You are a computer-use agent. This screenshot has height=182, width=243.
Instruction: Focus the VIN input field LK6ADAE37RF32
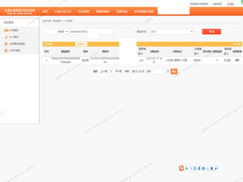pyautogui.click(x=91, y=32)
